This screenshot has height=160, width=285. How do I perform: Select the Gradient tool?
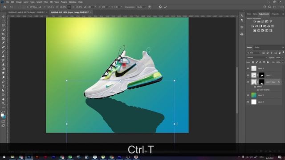(3, 69)
